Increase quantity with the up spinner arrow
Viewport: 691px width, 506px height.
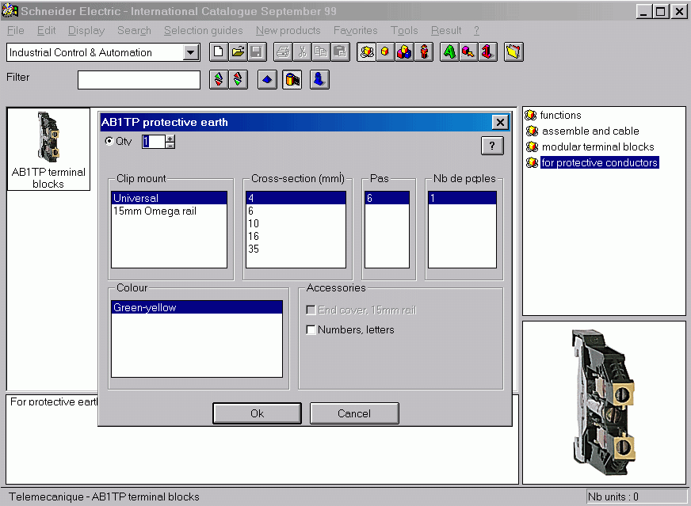pos(170,139)
